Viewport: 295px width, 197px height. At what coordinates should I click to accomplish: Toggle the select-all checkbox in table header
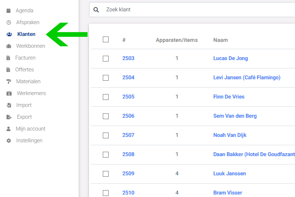click(x=106, y=39)
